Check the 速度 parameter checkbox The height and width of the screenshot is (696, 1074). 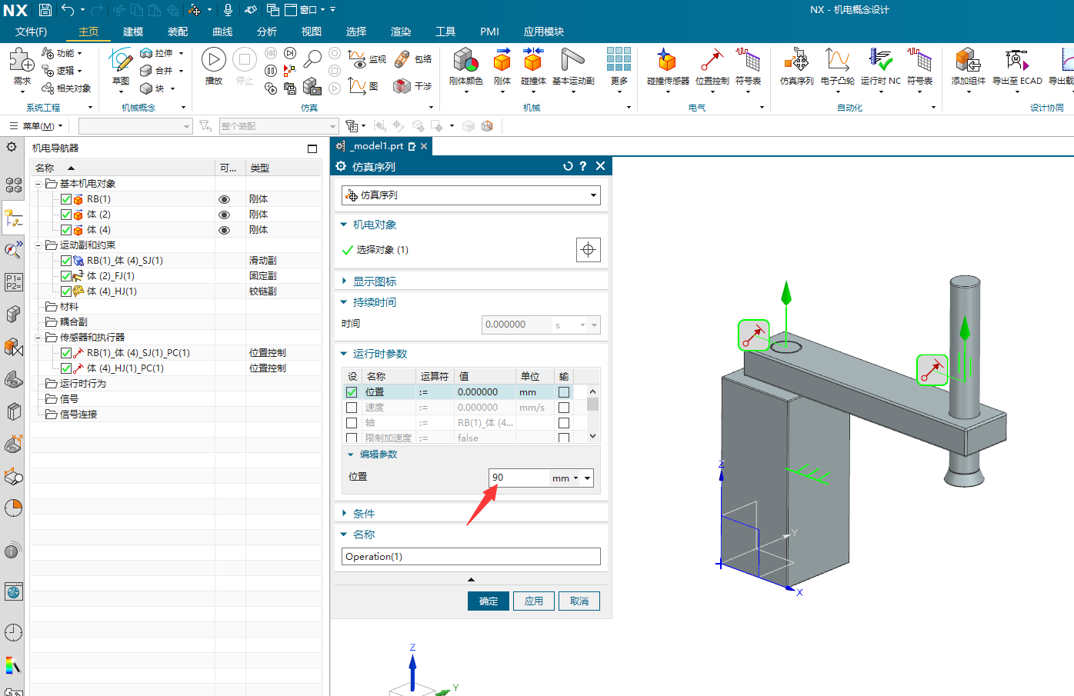[352, 408]
